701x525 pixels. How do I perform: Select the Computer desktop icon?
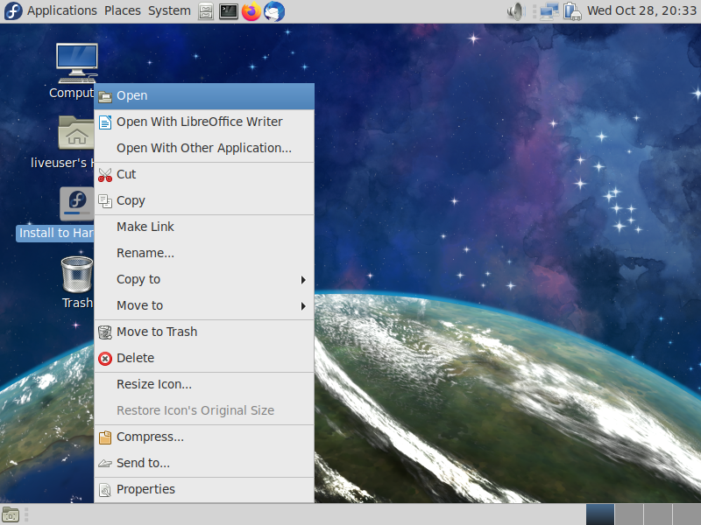click(x=76, y=63)
